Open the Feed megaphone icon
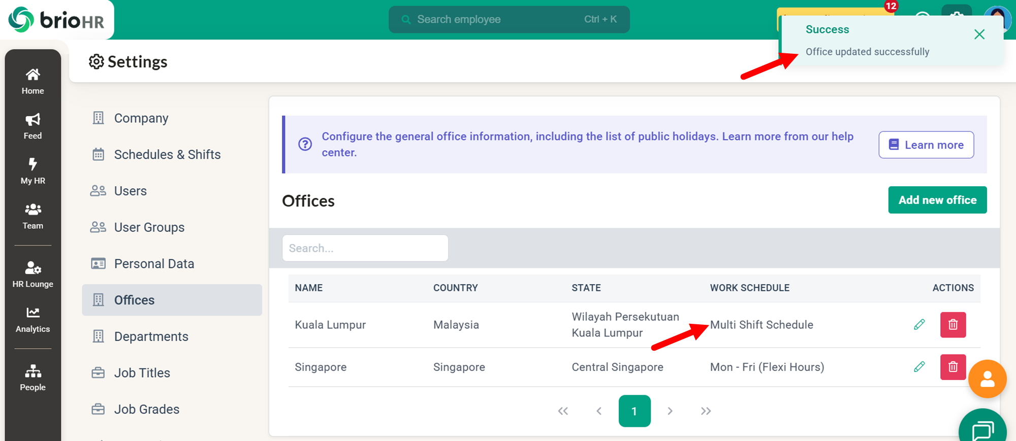Screen dimensions: 1016x441 click(33, 126)
